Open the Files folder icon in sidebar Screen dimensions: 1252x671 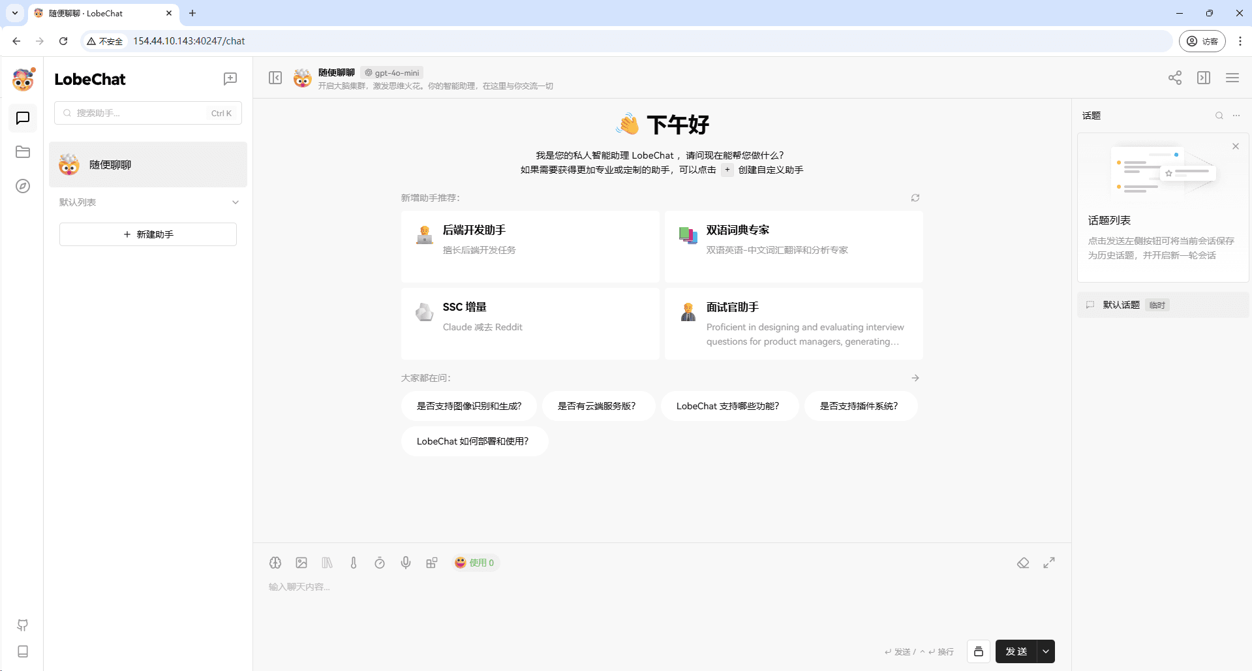tap(23, 152)
